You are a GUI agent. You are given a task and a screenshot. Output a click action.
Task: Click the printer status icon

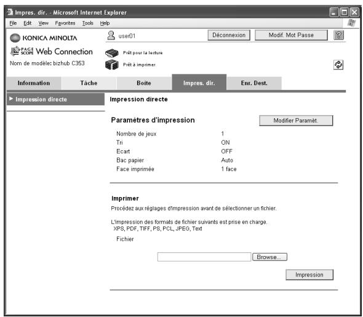coord(112,65)
